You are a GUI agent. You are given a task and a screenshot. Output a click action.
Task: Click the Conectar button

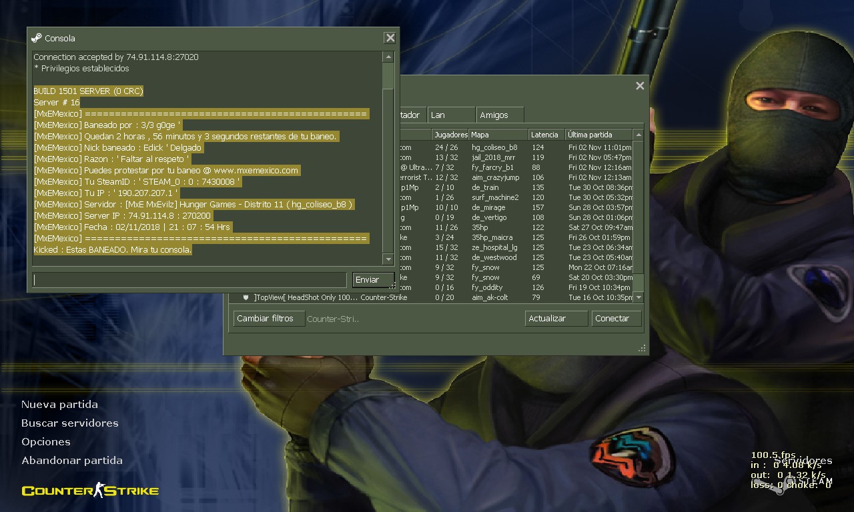pyautogui.click(x=616, y=319)
